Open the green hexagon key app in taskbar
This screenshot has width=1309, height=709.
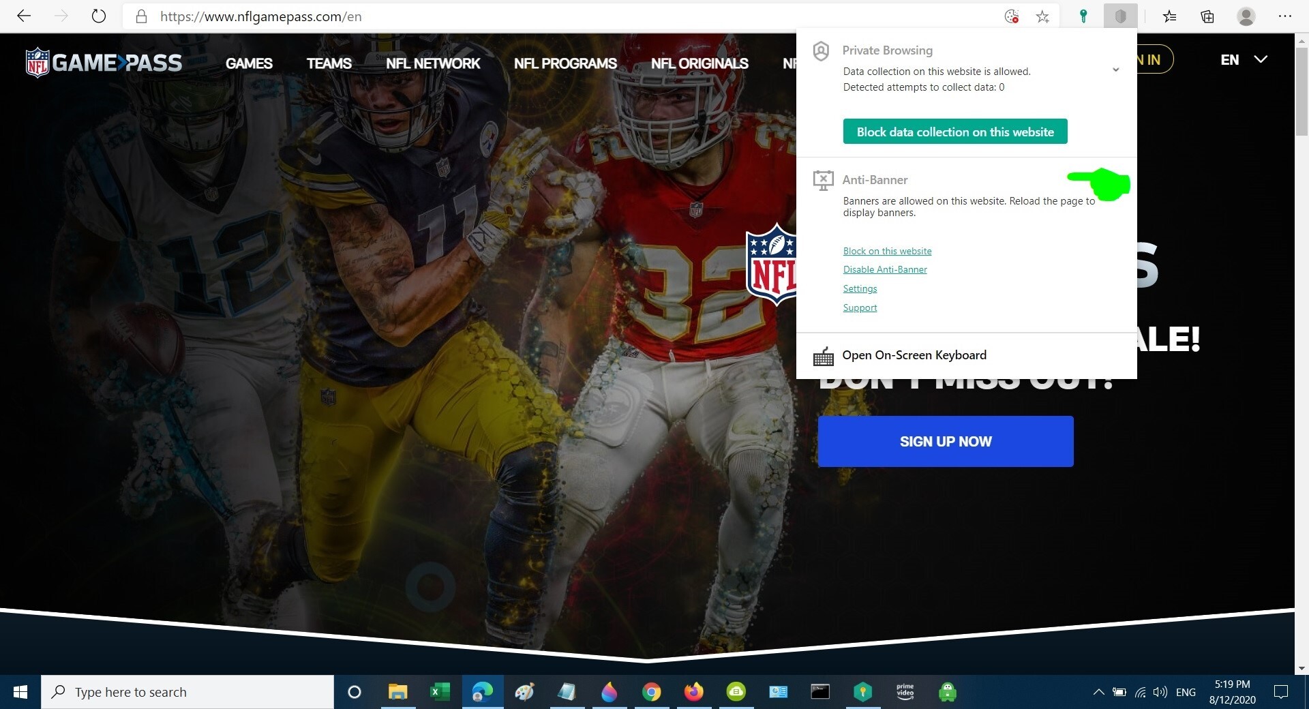862,692
